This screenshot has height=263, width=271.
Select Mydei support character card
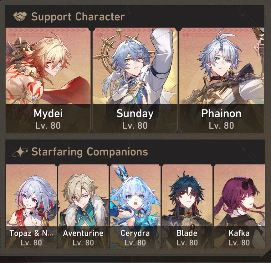pyautogui.click(x=48, y=80)
